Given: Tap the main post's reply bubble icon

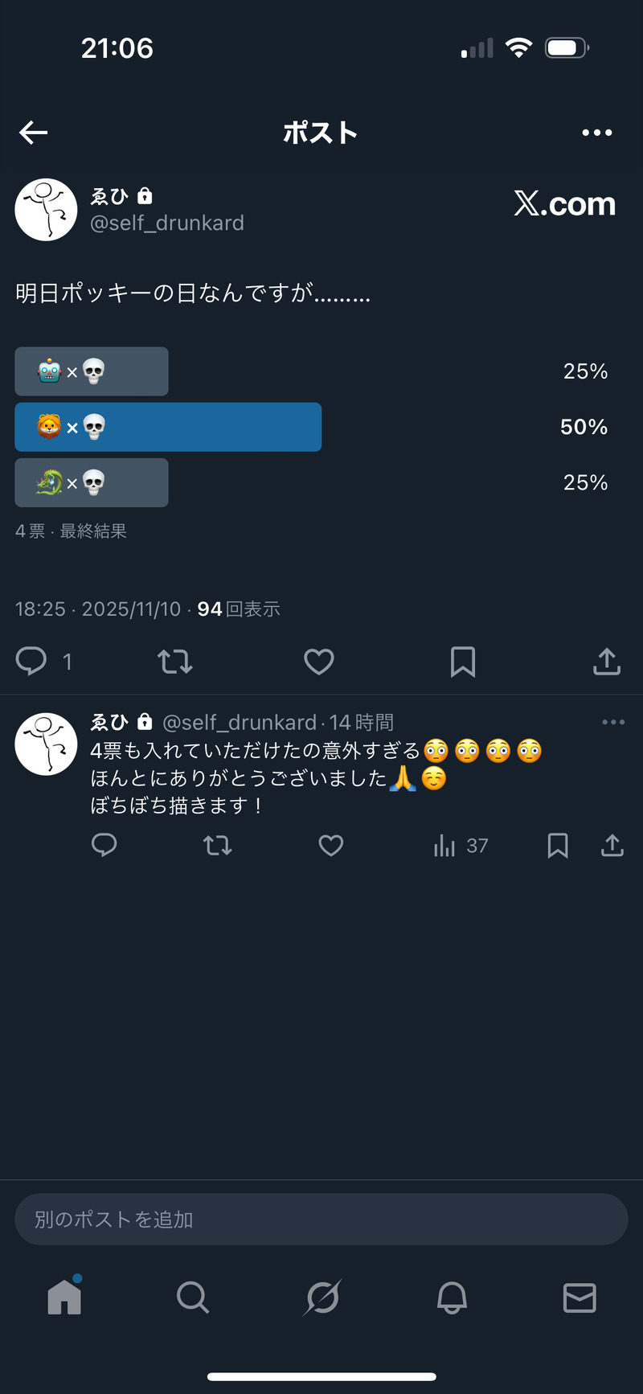Looking at the screenshot, I should (32, 662).
